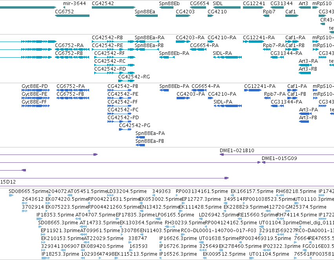Open EST label 163593
334x260 pixels.
(139, 246)
